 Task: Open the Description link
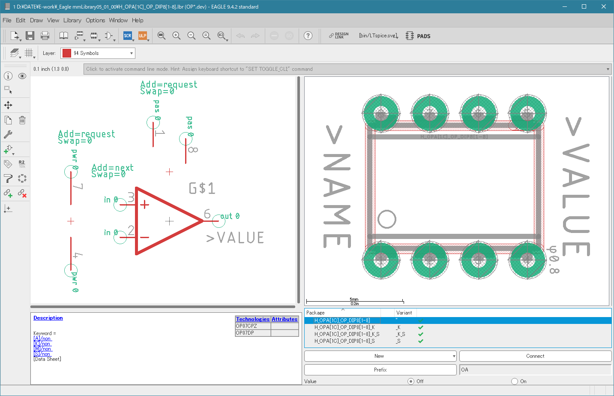click(48, 318)
